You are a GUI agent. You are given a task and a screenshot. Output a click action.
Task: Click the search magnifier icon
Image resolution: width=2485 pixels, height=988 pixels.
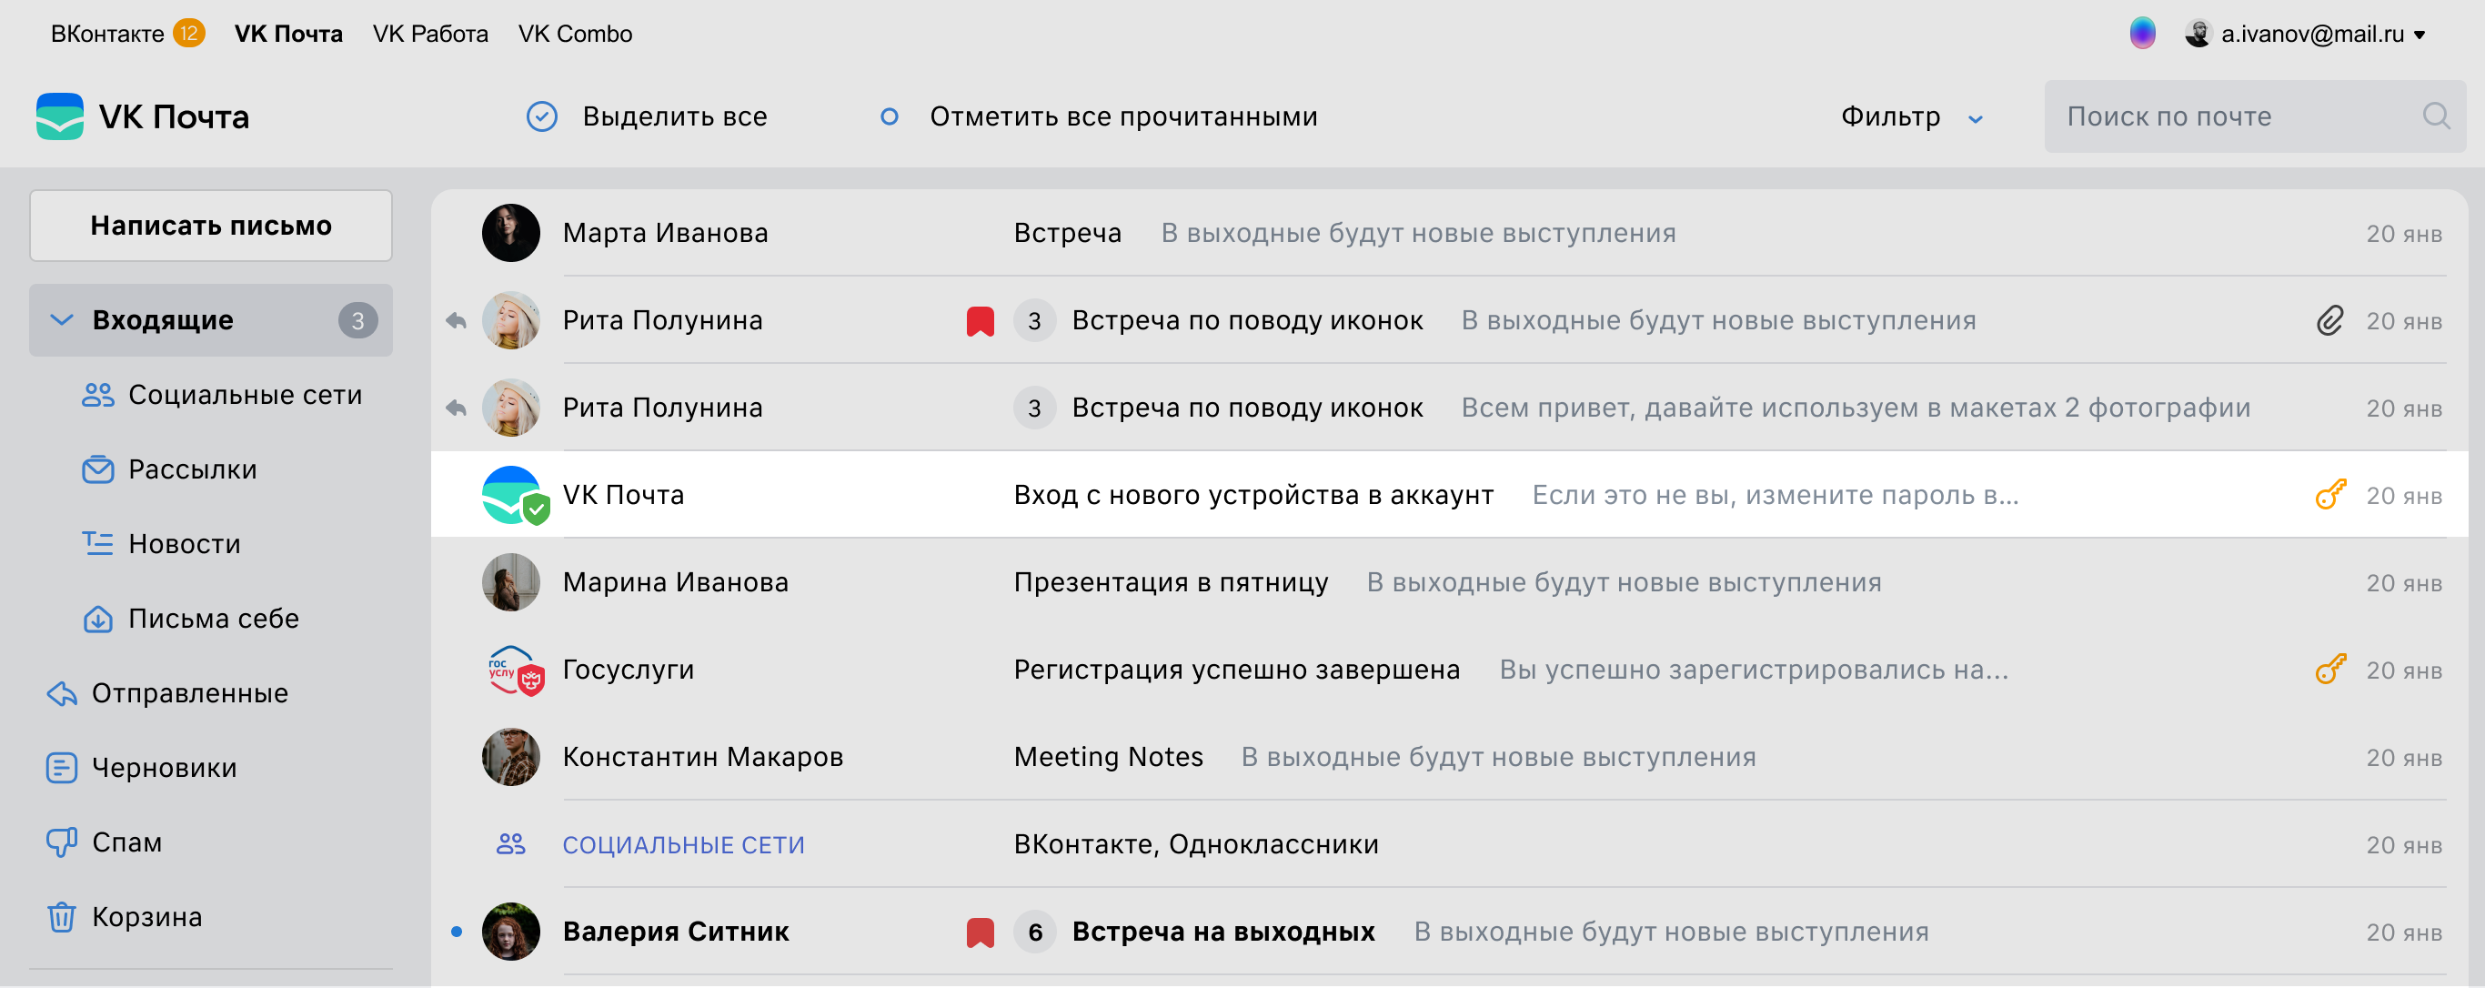pos(2436,116)
